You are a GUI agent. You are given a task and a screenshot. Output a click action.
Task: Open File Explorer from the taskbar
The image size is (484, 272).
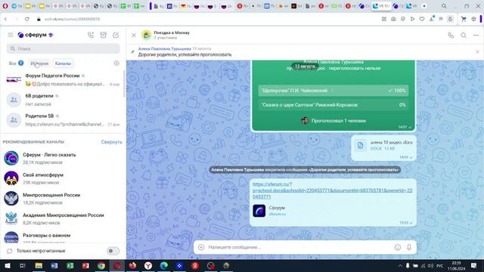pos(39,265)
